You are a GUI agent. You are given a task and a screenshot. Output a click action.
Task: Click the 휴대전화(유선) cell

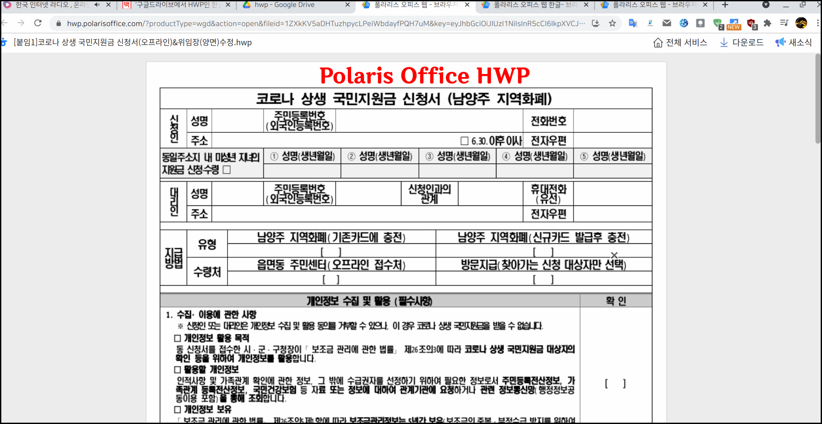[x=548, y=194]
